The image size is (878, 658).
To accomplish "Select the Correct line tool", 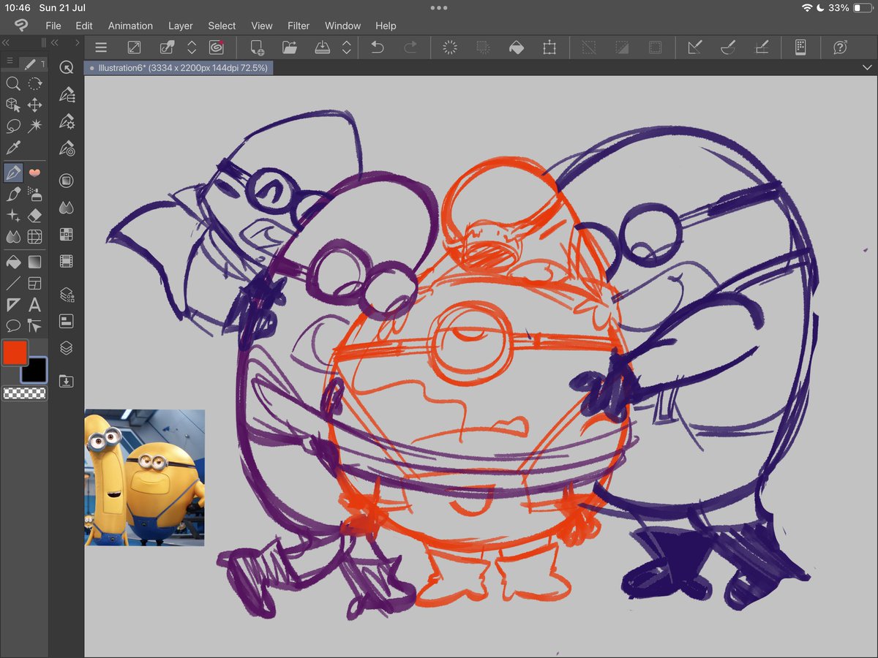I will 34,326.
